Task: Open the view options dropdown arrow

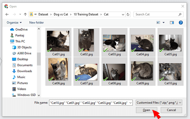Action: click(x=163, y=22)
